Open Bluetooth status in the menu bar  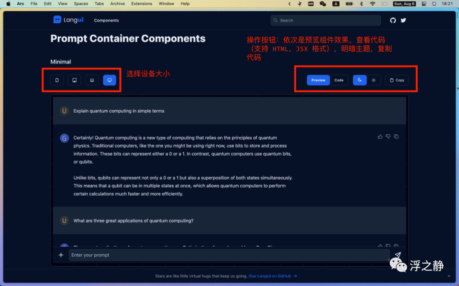(361, 4)
